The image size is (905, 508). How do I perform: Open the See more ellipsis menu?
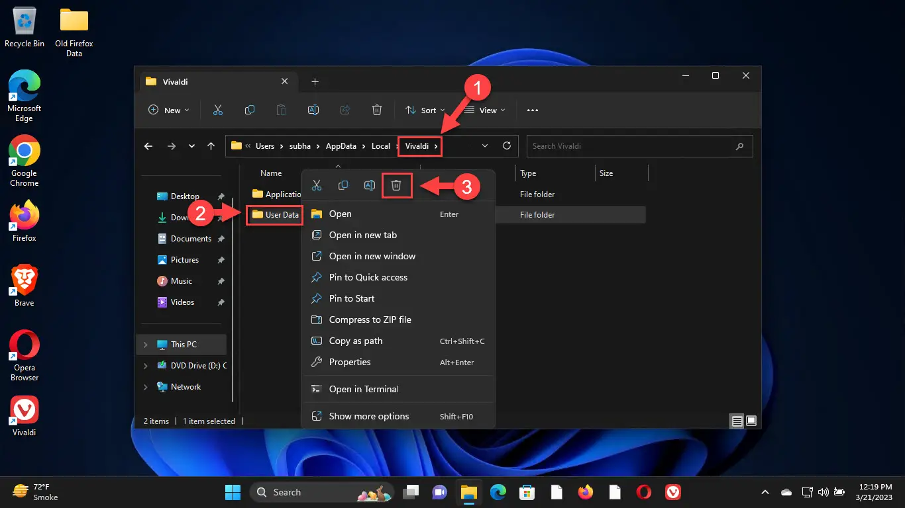(533, 110)
